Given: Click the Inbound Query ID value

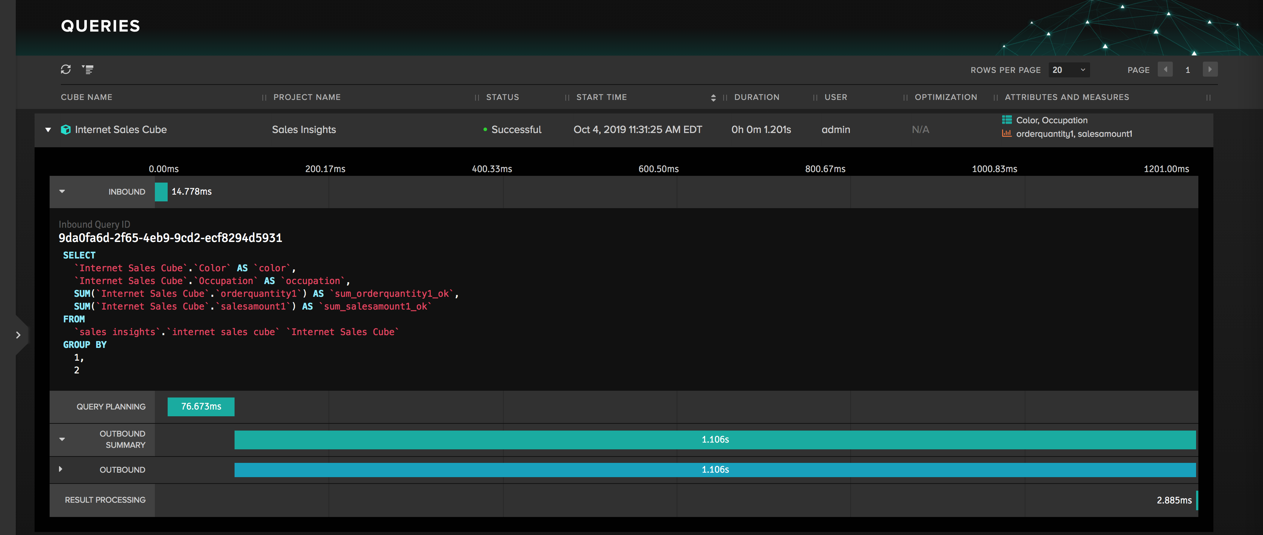Looking at the screenshot, I should (x=170, y=238).
